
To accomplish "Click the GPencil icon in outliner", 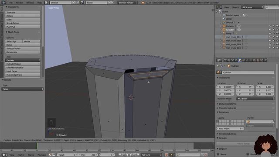I will coord(224,22).
